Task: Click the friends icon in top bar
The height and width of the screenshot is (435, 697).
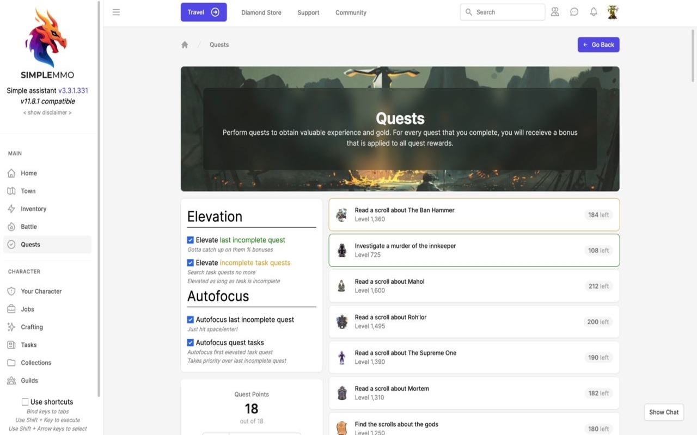Action: (x=555, y=12)
